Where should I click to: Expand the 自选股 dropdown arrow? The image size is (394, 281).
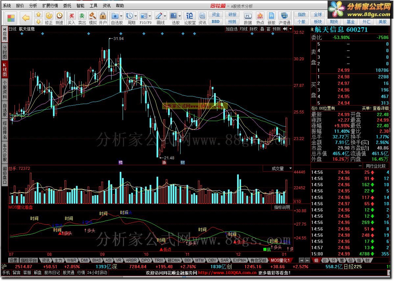[121, 16]
